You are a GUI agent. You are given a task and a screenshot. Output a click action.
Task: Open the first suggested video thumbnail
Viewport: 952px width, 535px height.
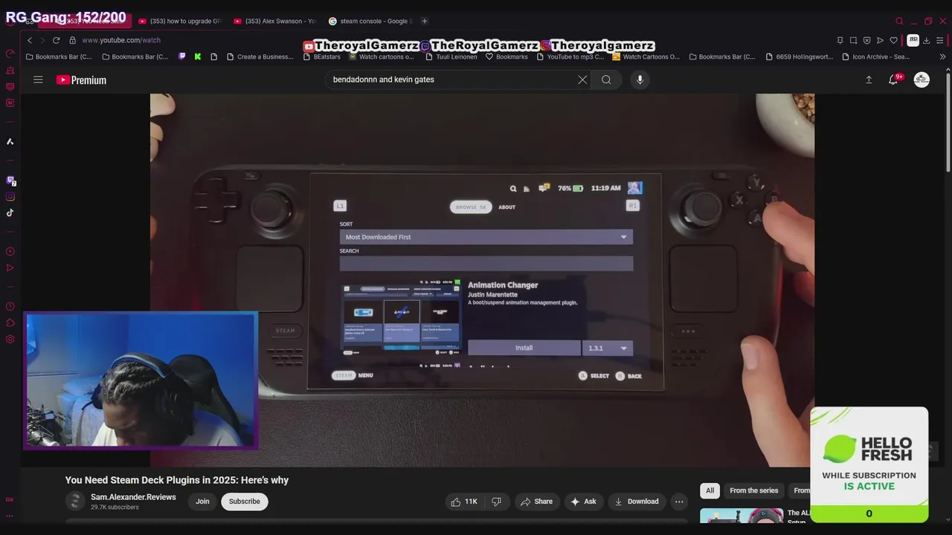click(x=742, y=516)
